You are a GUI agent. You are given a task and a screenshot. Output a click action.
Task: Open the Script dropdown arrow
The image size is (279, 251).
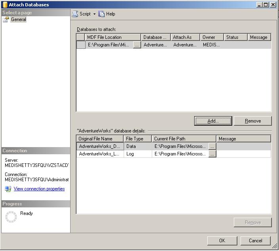[x=94, y=14]
